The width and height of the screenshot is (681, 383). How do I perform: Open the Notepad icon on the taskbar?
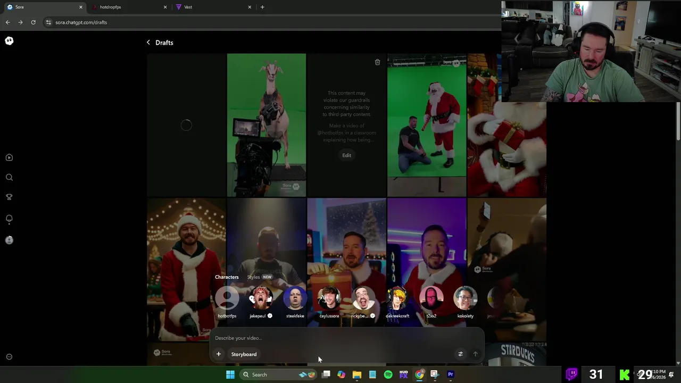372,374
